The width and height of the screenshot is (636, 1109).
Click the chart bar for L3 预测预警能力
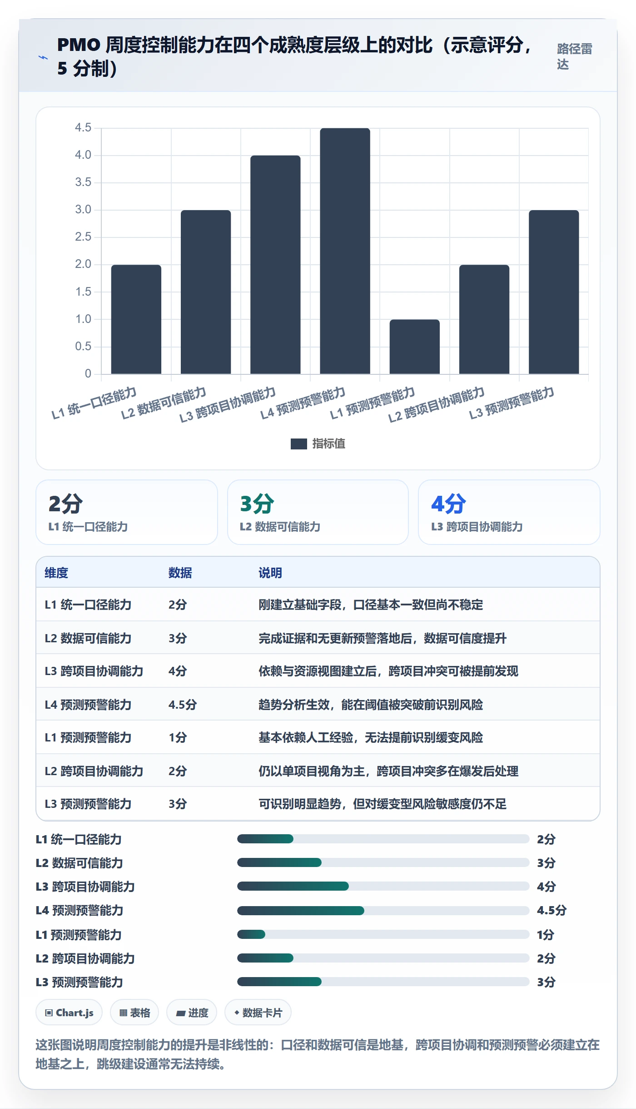(x=554, y=292)
